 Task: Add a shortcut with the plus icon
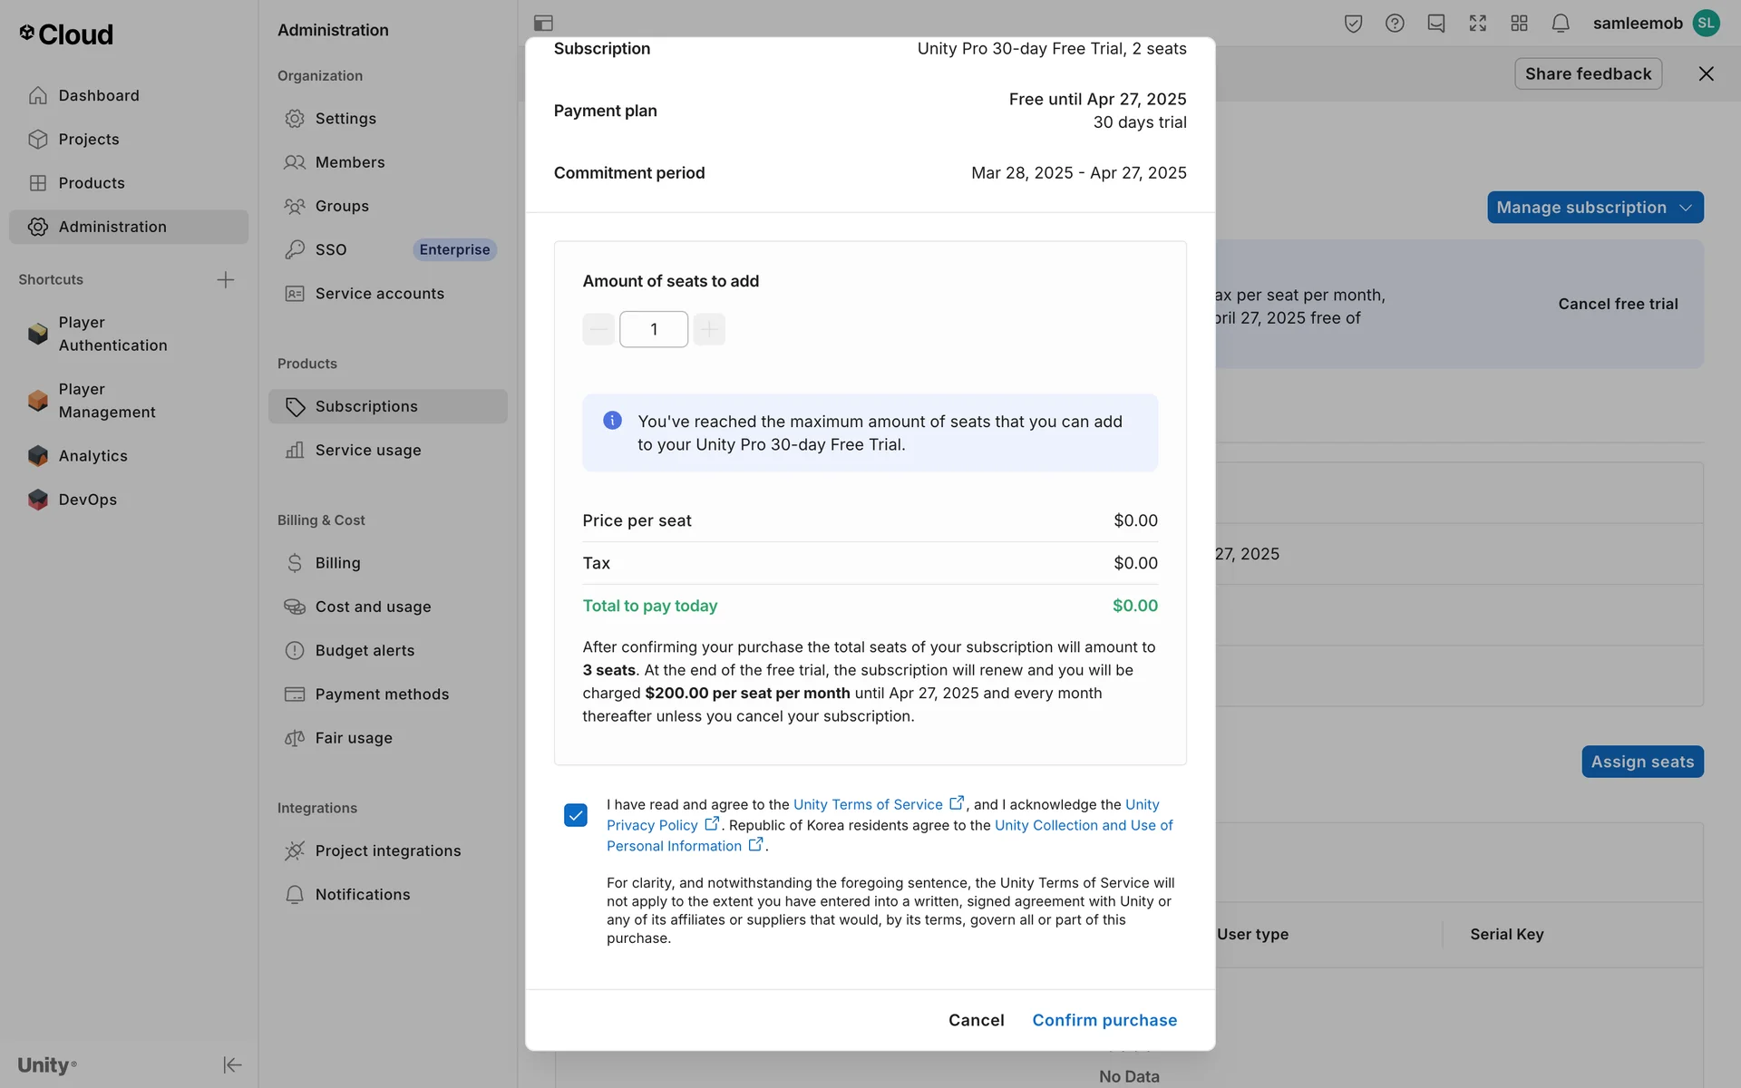coord(226,279)
